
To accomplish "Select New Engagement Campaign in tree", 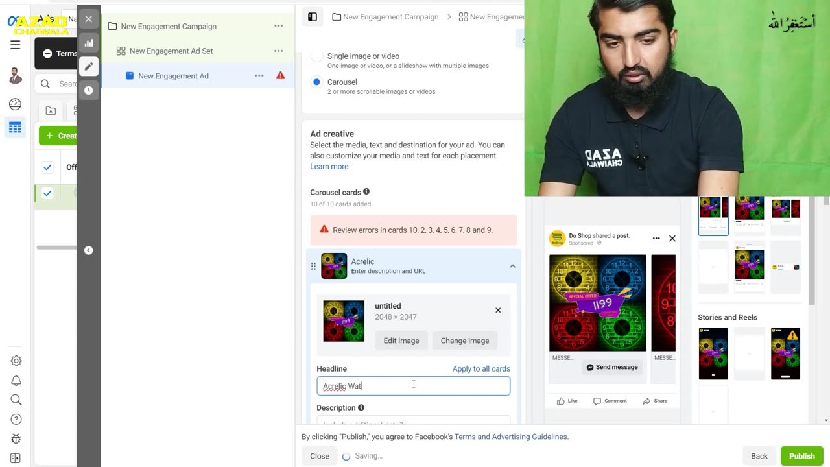I will (x=169, y=26).
